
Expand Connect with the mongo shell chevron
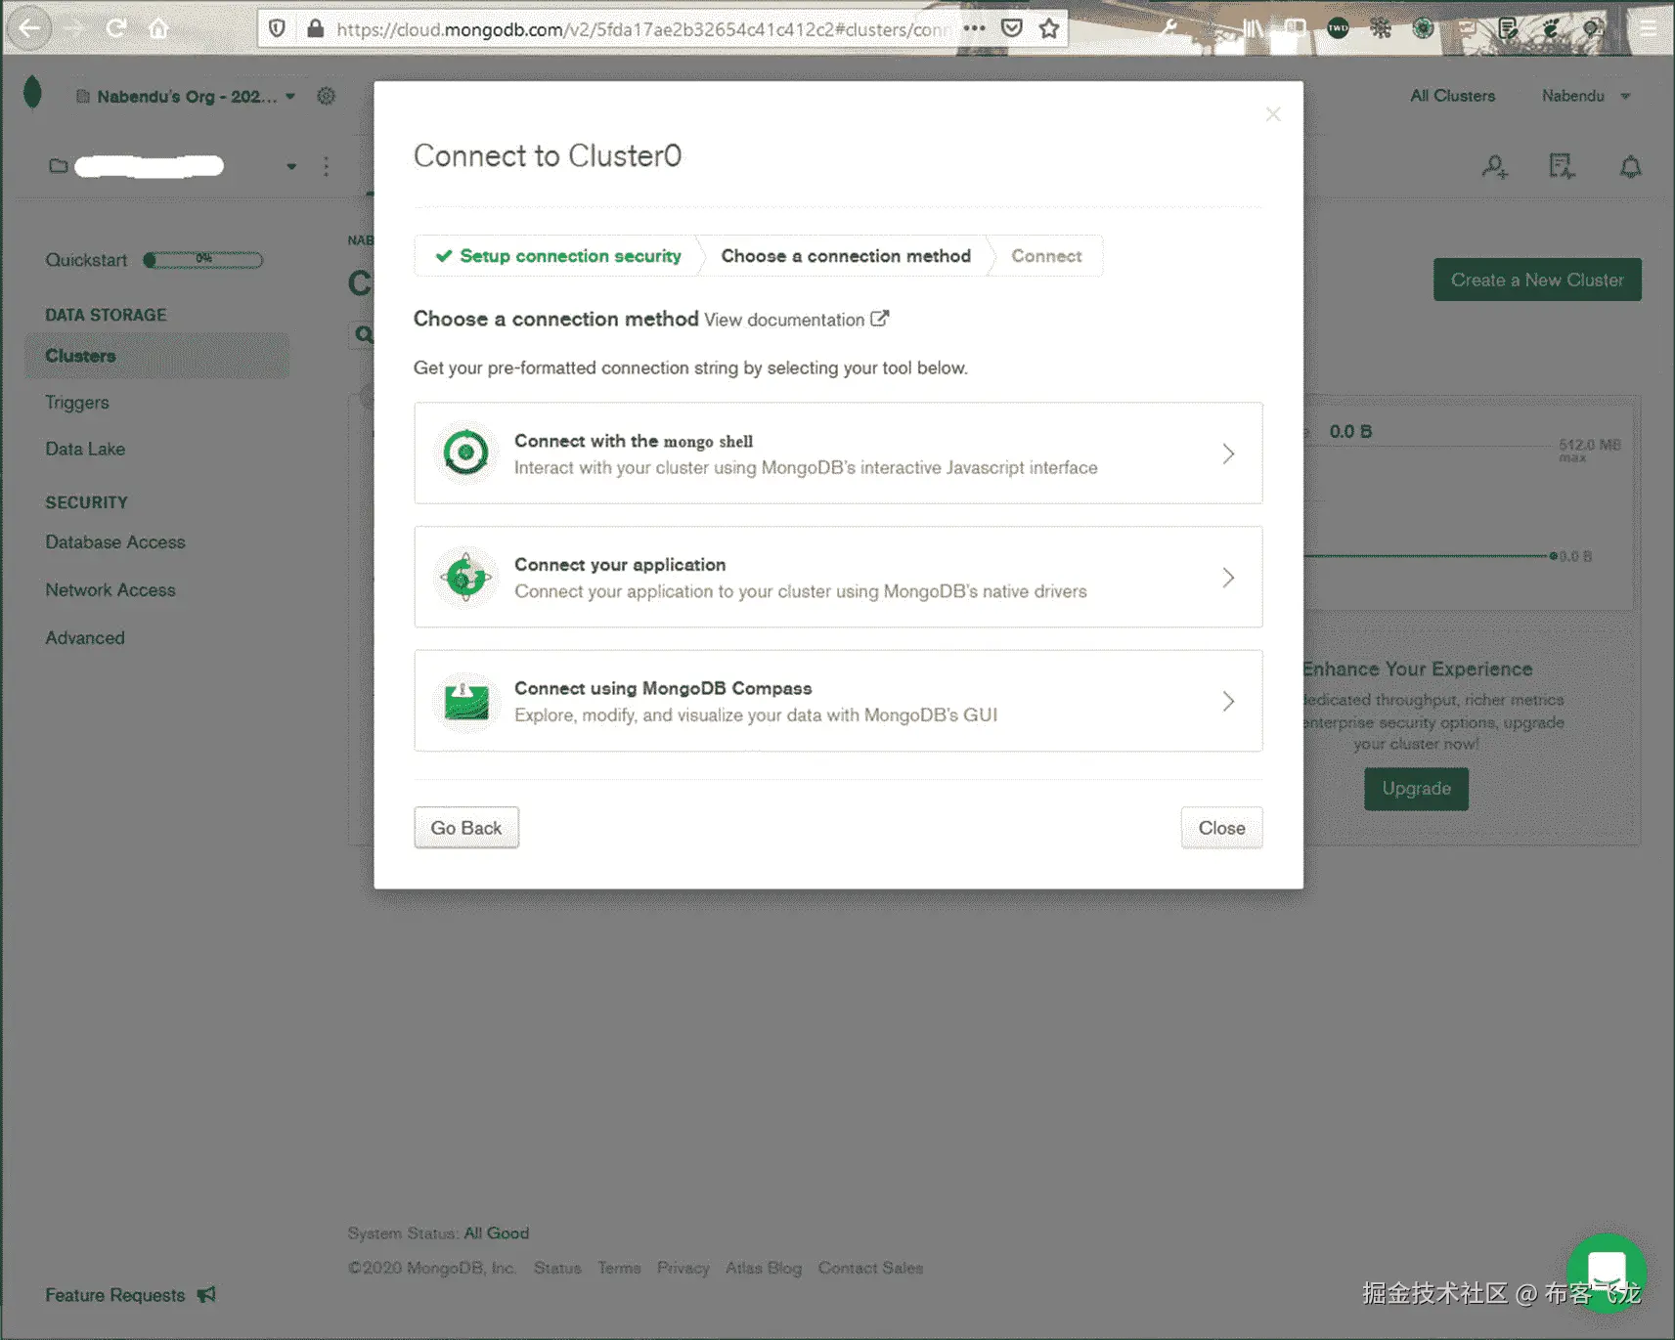[x=1228, y=454]
